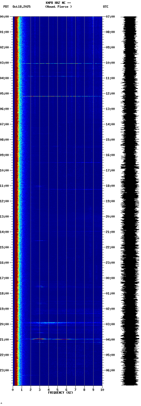Click the seismogram waveform trace on the right
Image resolution: width=141 pixels, height=406 pixels.
click(130, 201)
